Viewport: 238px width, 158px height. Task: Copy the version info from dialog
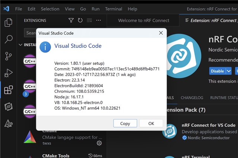coord(125,124)
